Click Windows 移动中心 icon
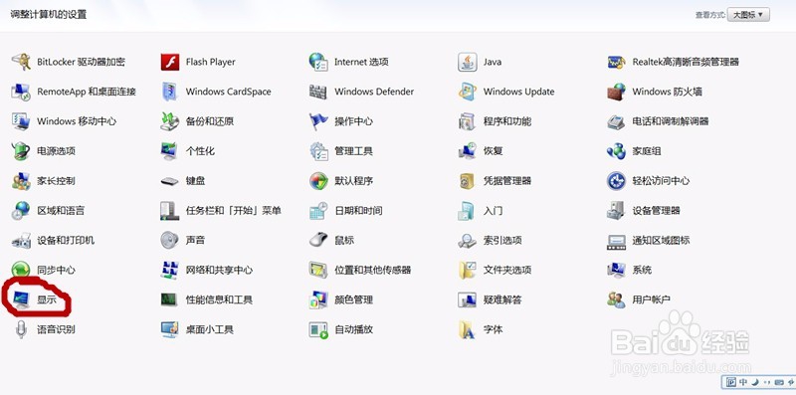The image size is (796, 395). 21,121
